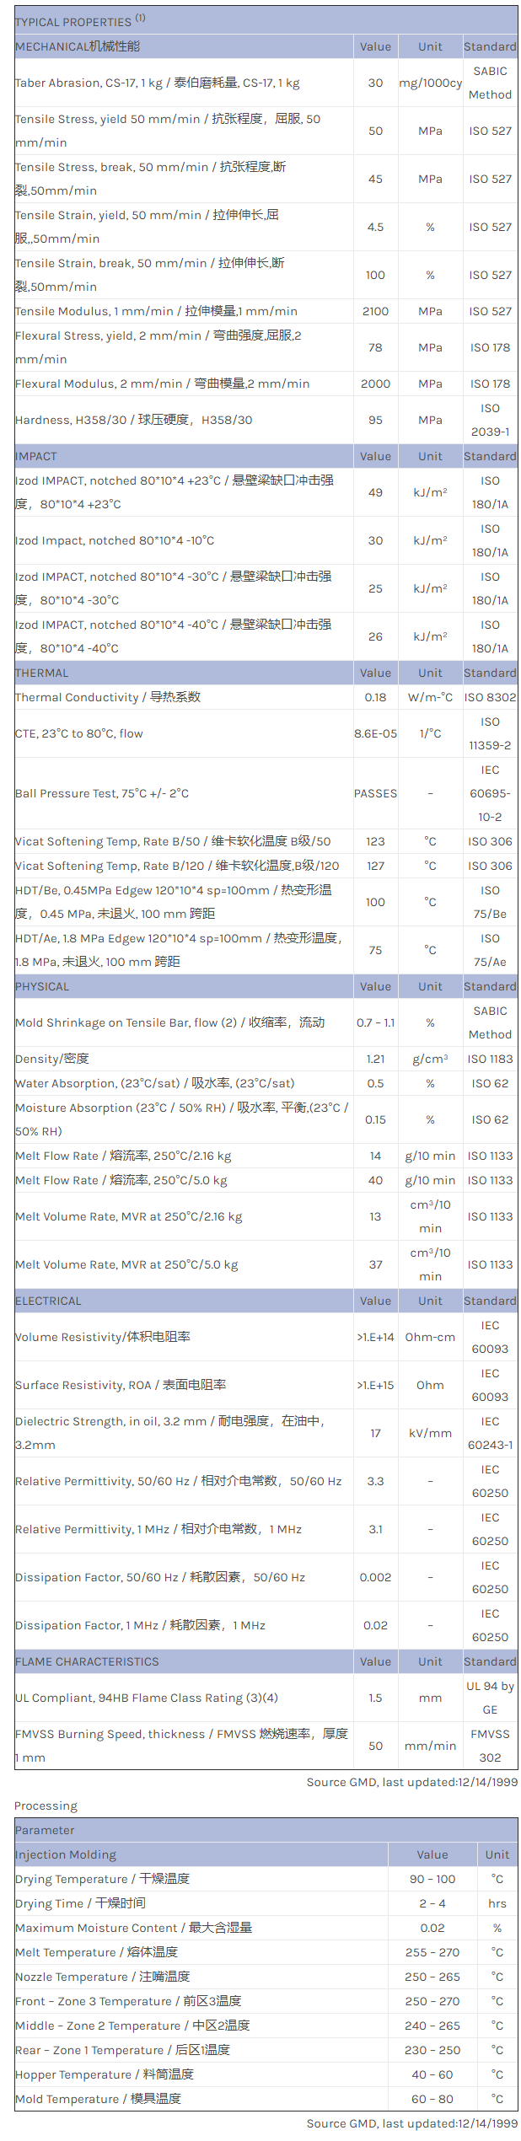Select the Flexural Modulus row label
This screenshot has width=521, height=2141.
(162, 384)
